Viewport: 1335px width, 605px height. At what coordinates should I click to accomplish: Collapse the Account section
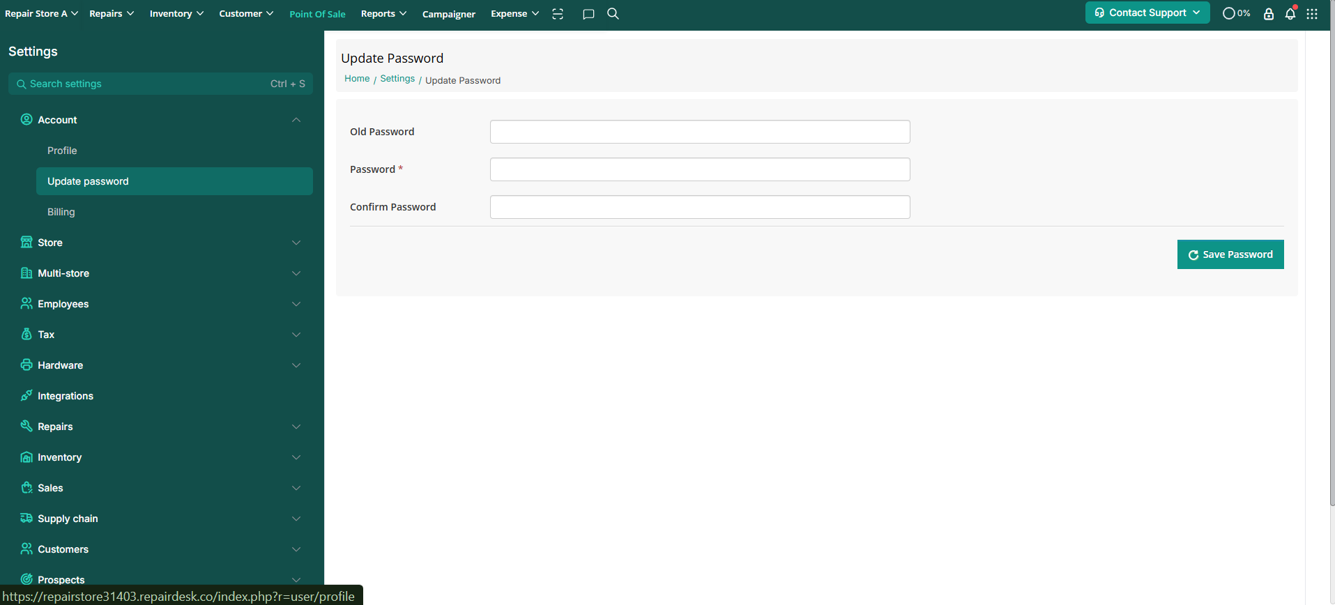[x=296, y=120]
